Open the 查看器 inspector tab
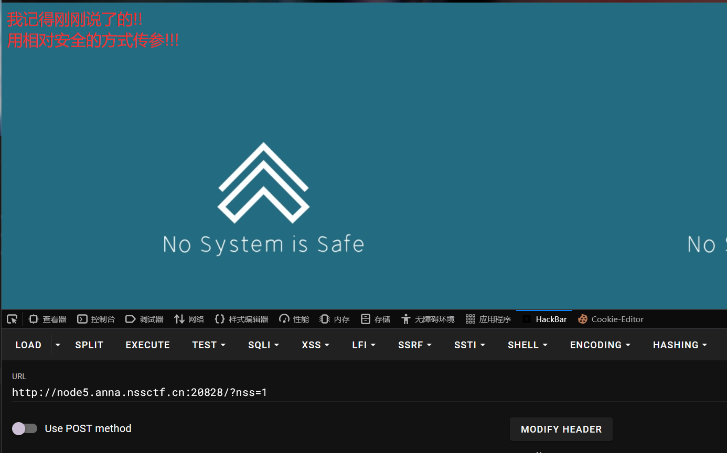Screen dimensions: 727x453 [x=48, y=319]
